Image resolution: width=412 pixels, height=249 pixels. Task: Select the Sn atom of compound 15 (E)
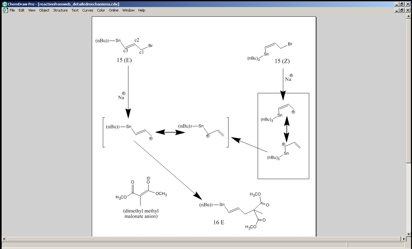(118, 40)
